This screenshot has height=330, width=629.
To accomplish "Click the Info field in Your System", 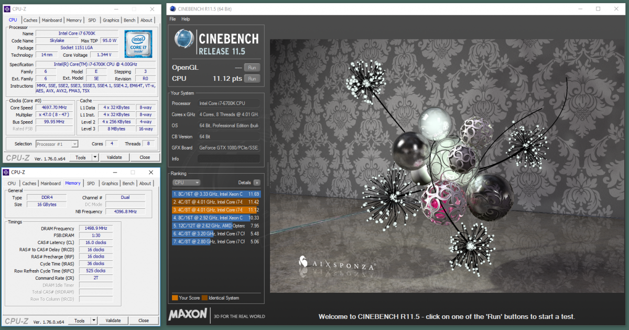I will [229, 158].
